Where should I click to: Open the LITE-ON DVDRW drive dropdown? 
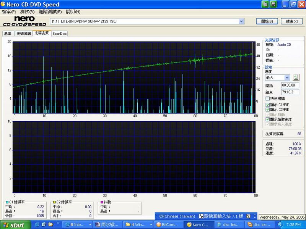pyautogui.click(x=241, y=21)
